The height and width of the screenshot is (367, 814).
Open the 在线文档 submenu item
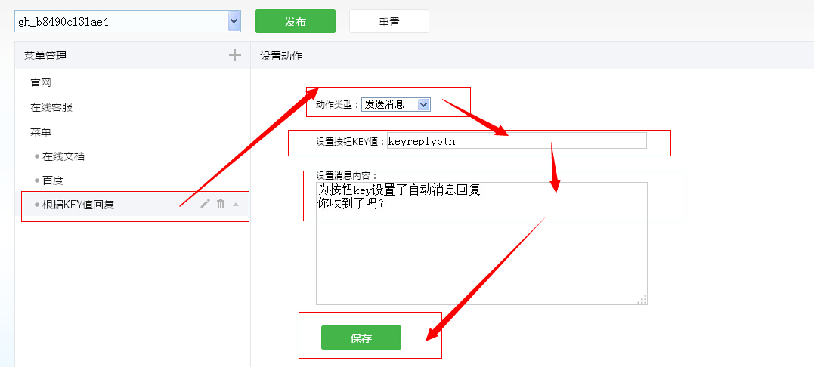click(63, 156)
